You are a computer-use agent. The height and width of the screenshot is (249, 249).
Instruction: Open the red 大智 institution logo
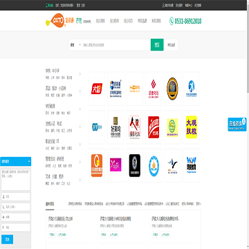click(x=97, y=89)
